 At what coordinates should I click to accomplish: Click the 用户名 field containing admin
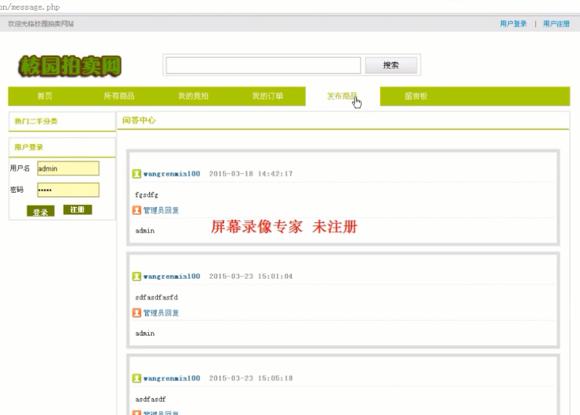[x=68, y=168]
